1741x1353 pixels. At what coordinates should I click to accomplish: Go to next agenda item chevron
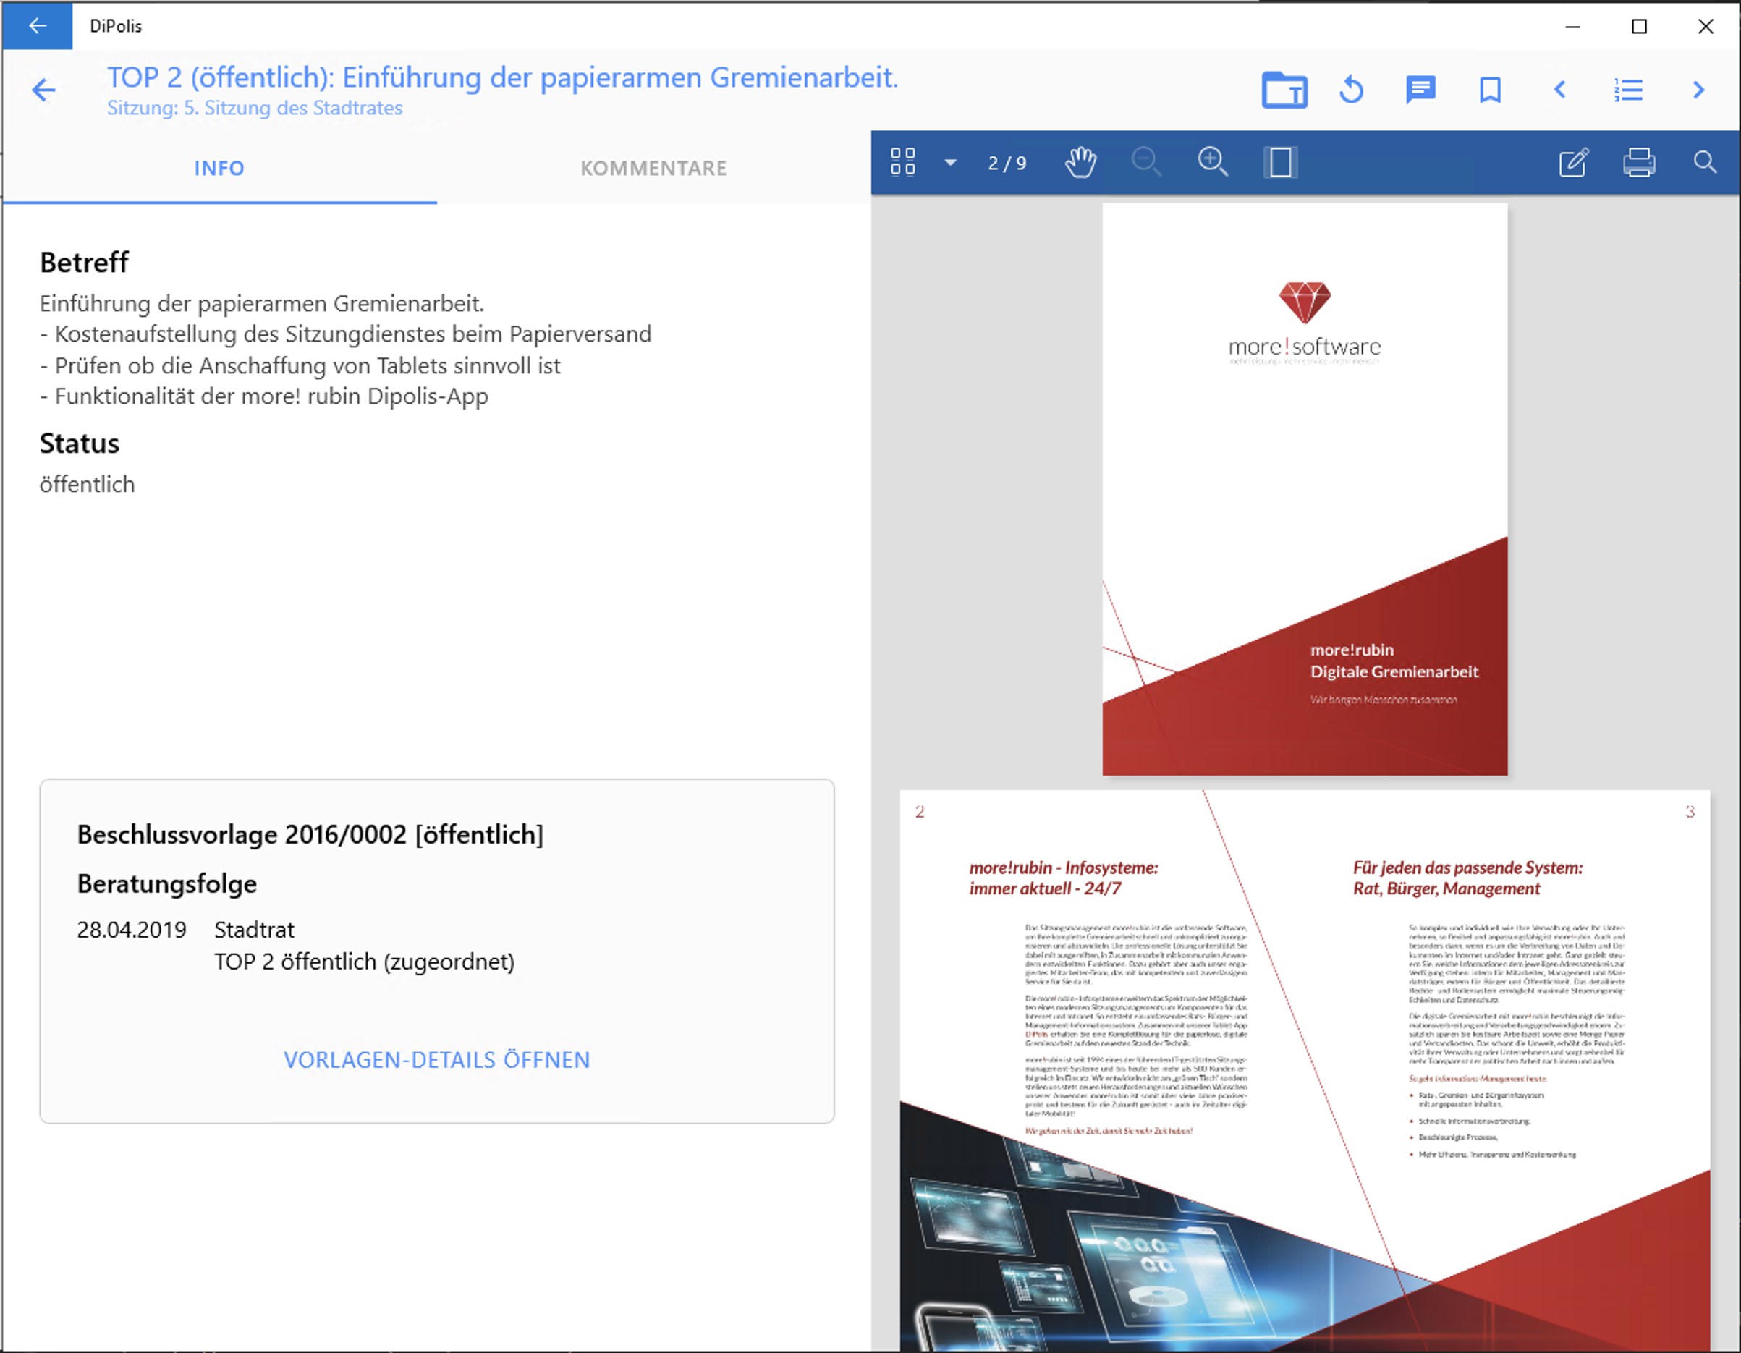click(1698, 90)
